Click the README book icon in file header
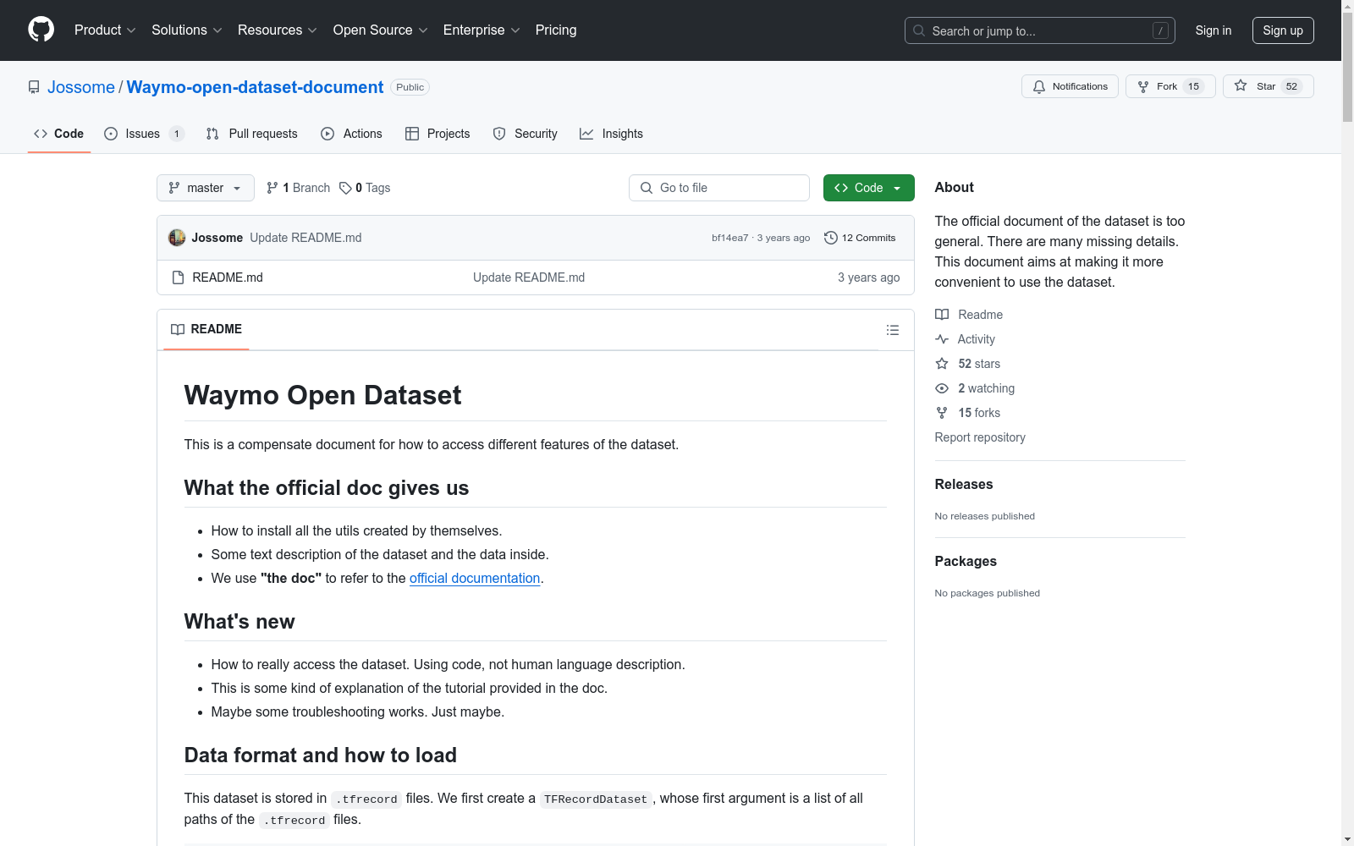This screenshot has width=1354, height=846. (178, 329)
